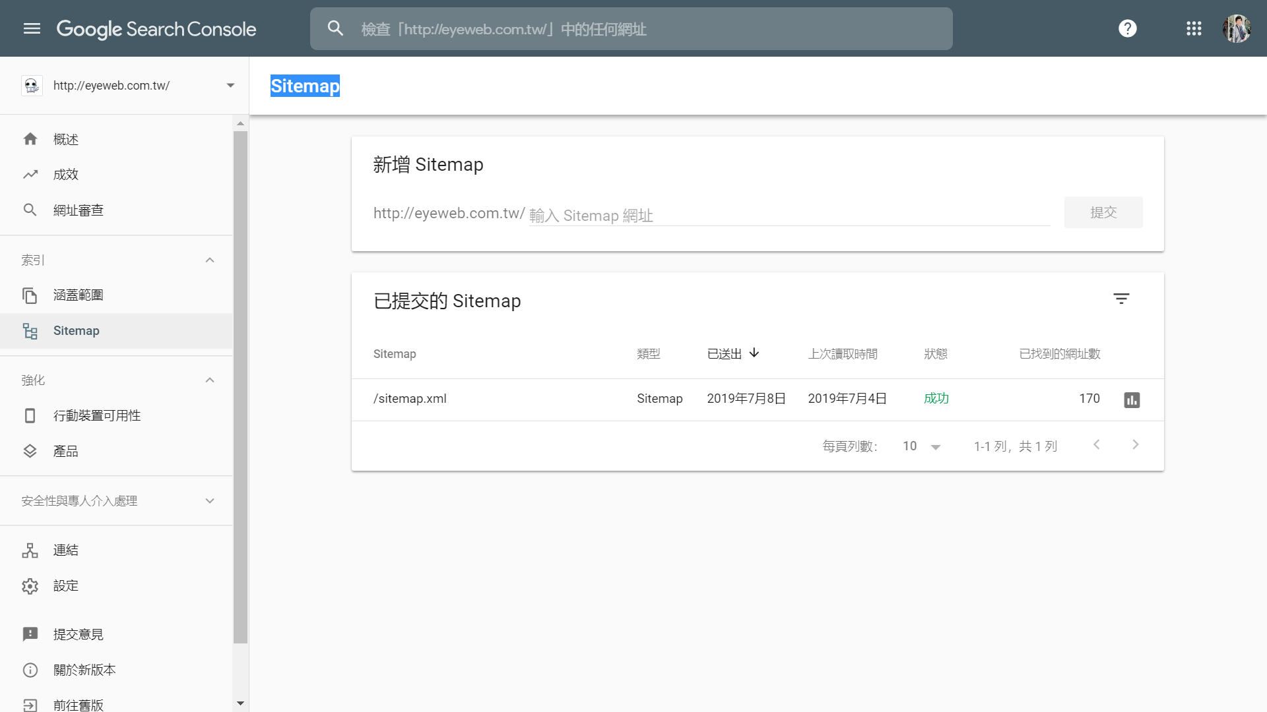Image resolution: width=1267 pixels, height=712 pixels.
Task: Open the account profile avatar
Action: [x=1237, y=28]
